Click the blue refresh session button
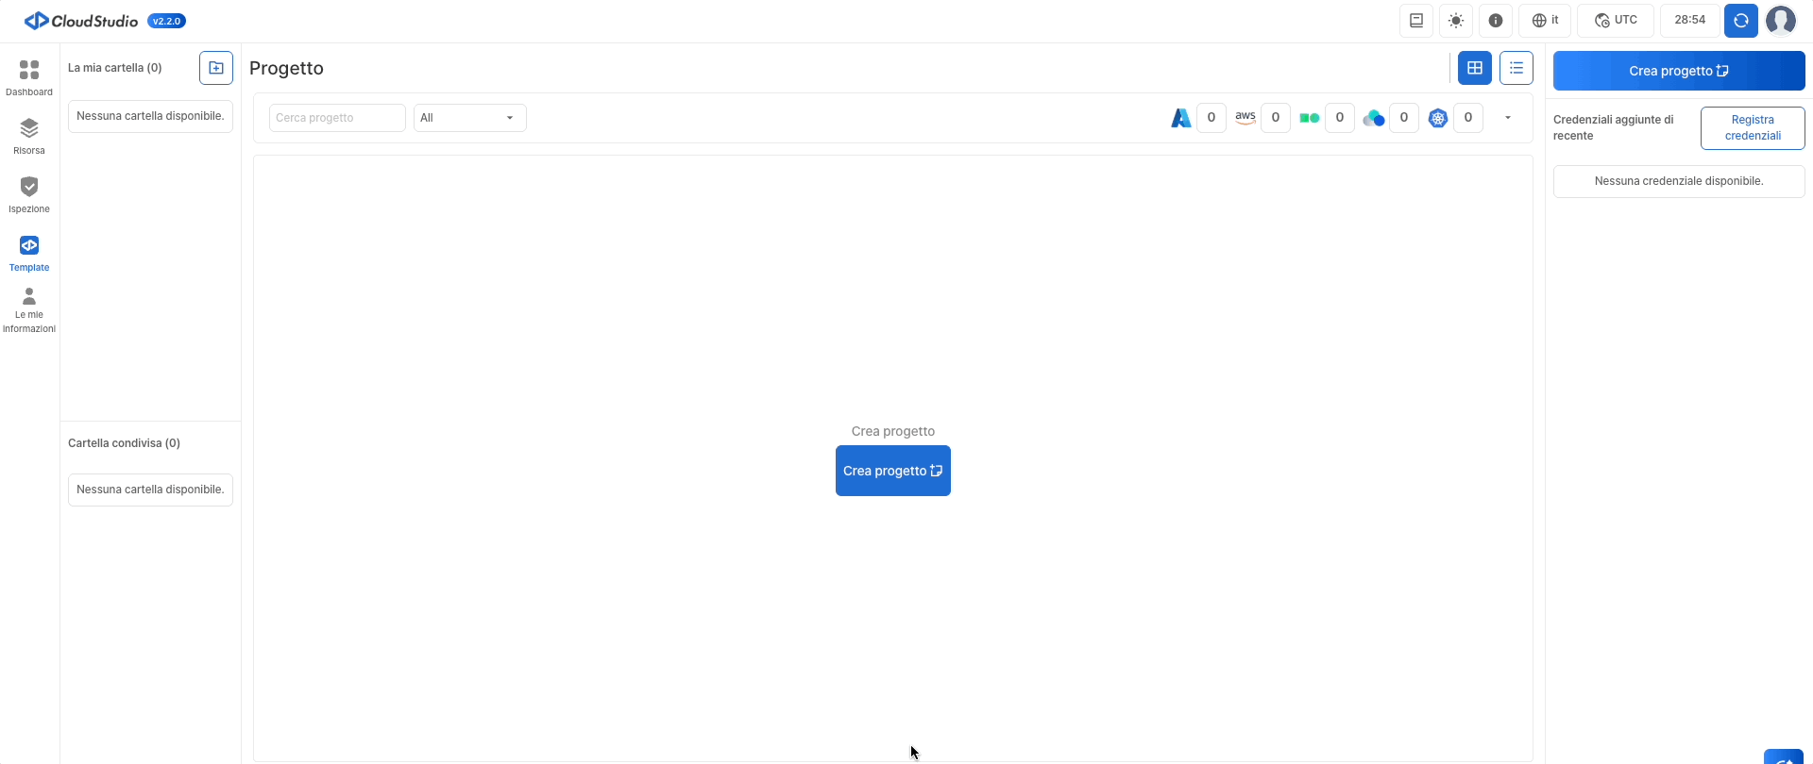1813x764 pixels. 1740,21
